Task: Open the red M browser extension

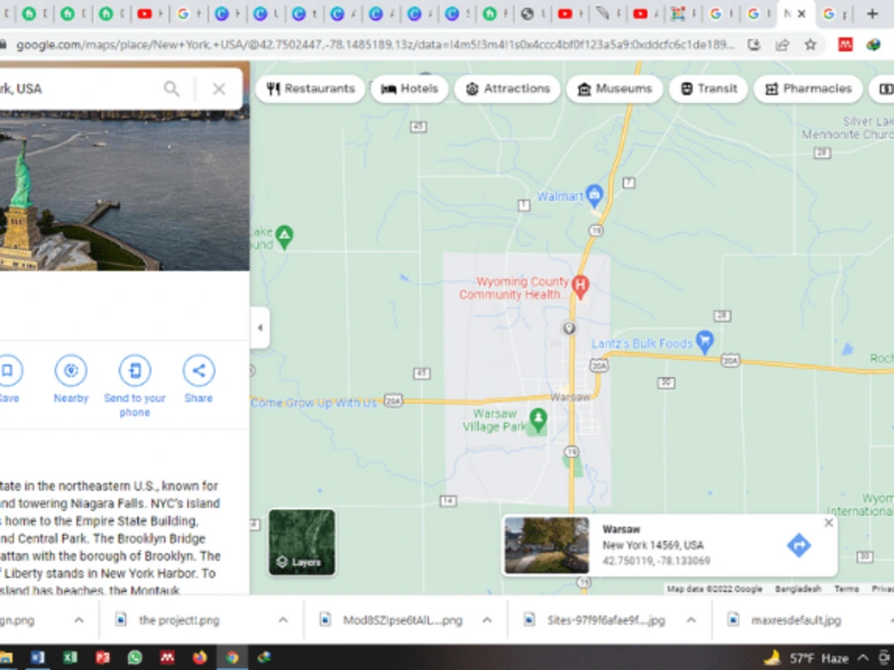Action: tap(845, 45)
